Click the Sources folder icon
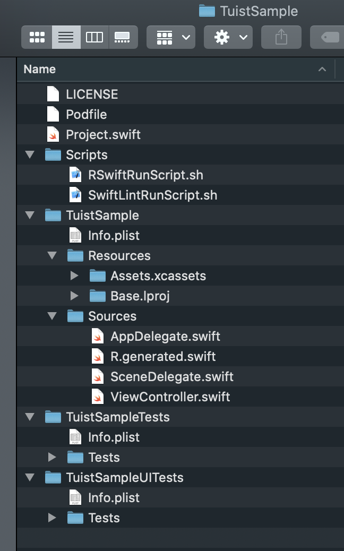This screenshot has height=551, width=344. coord(75,316)
